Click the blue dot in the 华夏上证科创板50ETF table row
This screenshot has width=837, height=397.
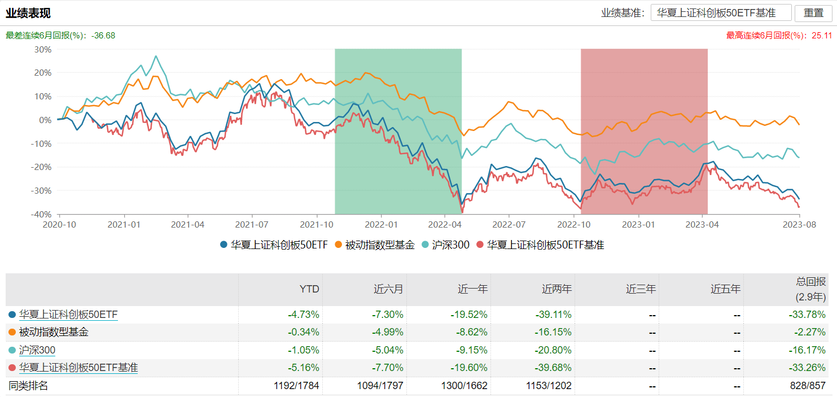coord(12,315)
